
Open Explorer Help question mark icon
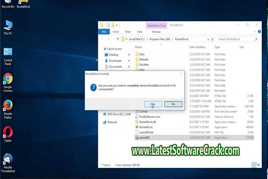(259, 32)
